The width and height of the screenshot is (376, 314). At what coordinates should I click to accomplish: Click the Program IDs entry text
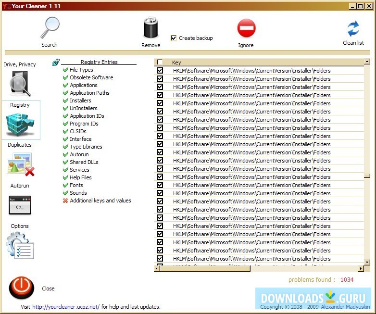point(84,124)
